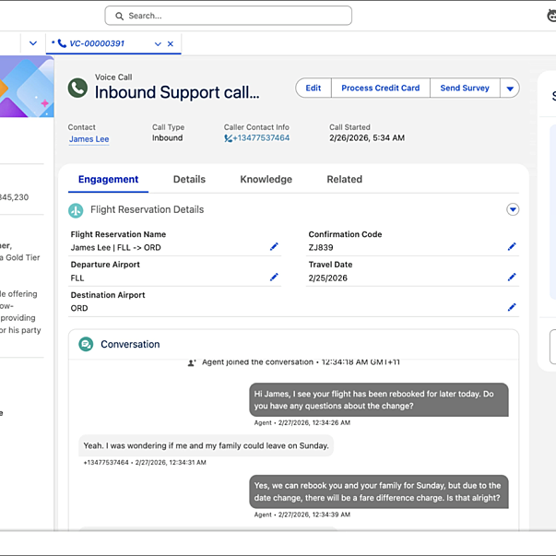
Task: Select the Related tab
Action: pos(344,180)
